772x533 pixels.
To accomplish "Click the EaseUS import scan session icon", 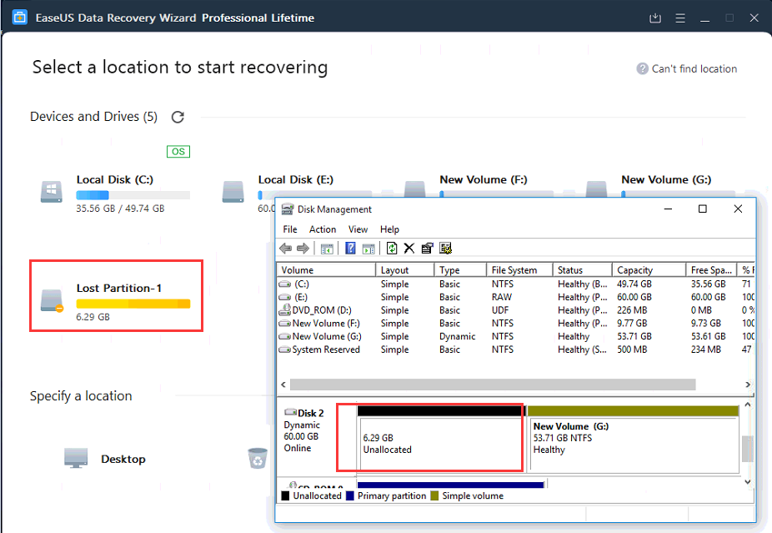I will click(655, 18).
